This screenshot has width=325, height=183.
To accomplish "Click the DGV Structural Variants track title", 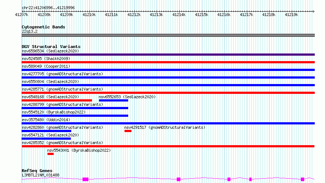I will (51, 47).
